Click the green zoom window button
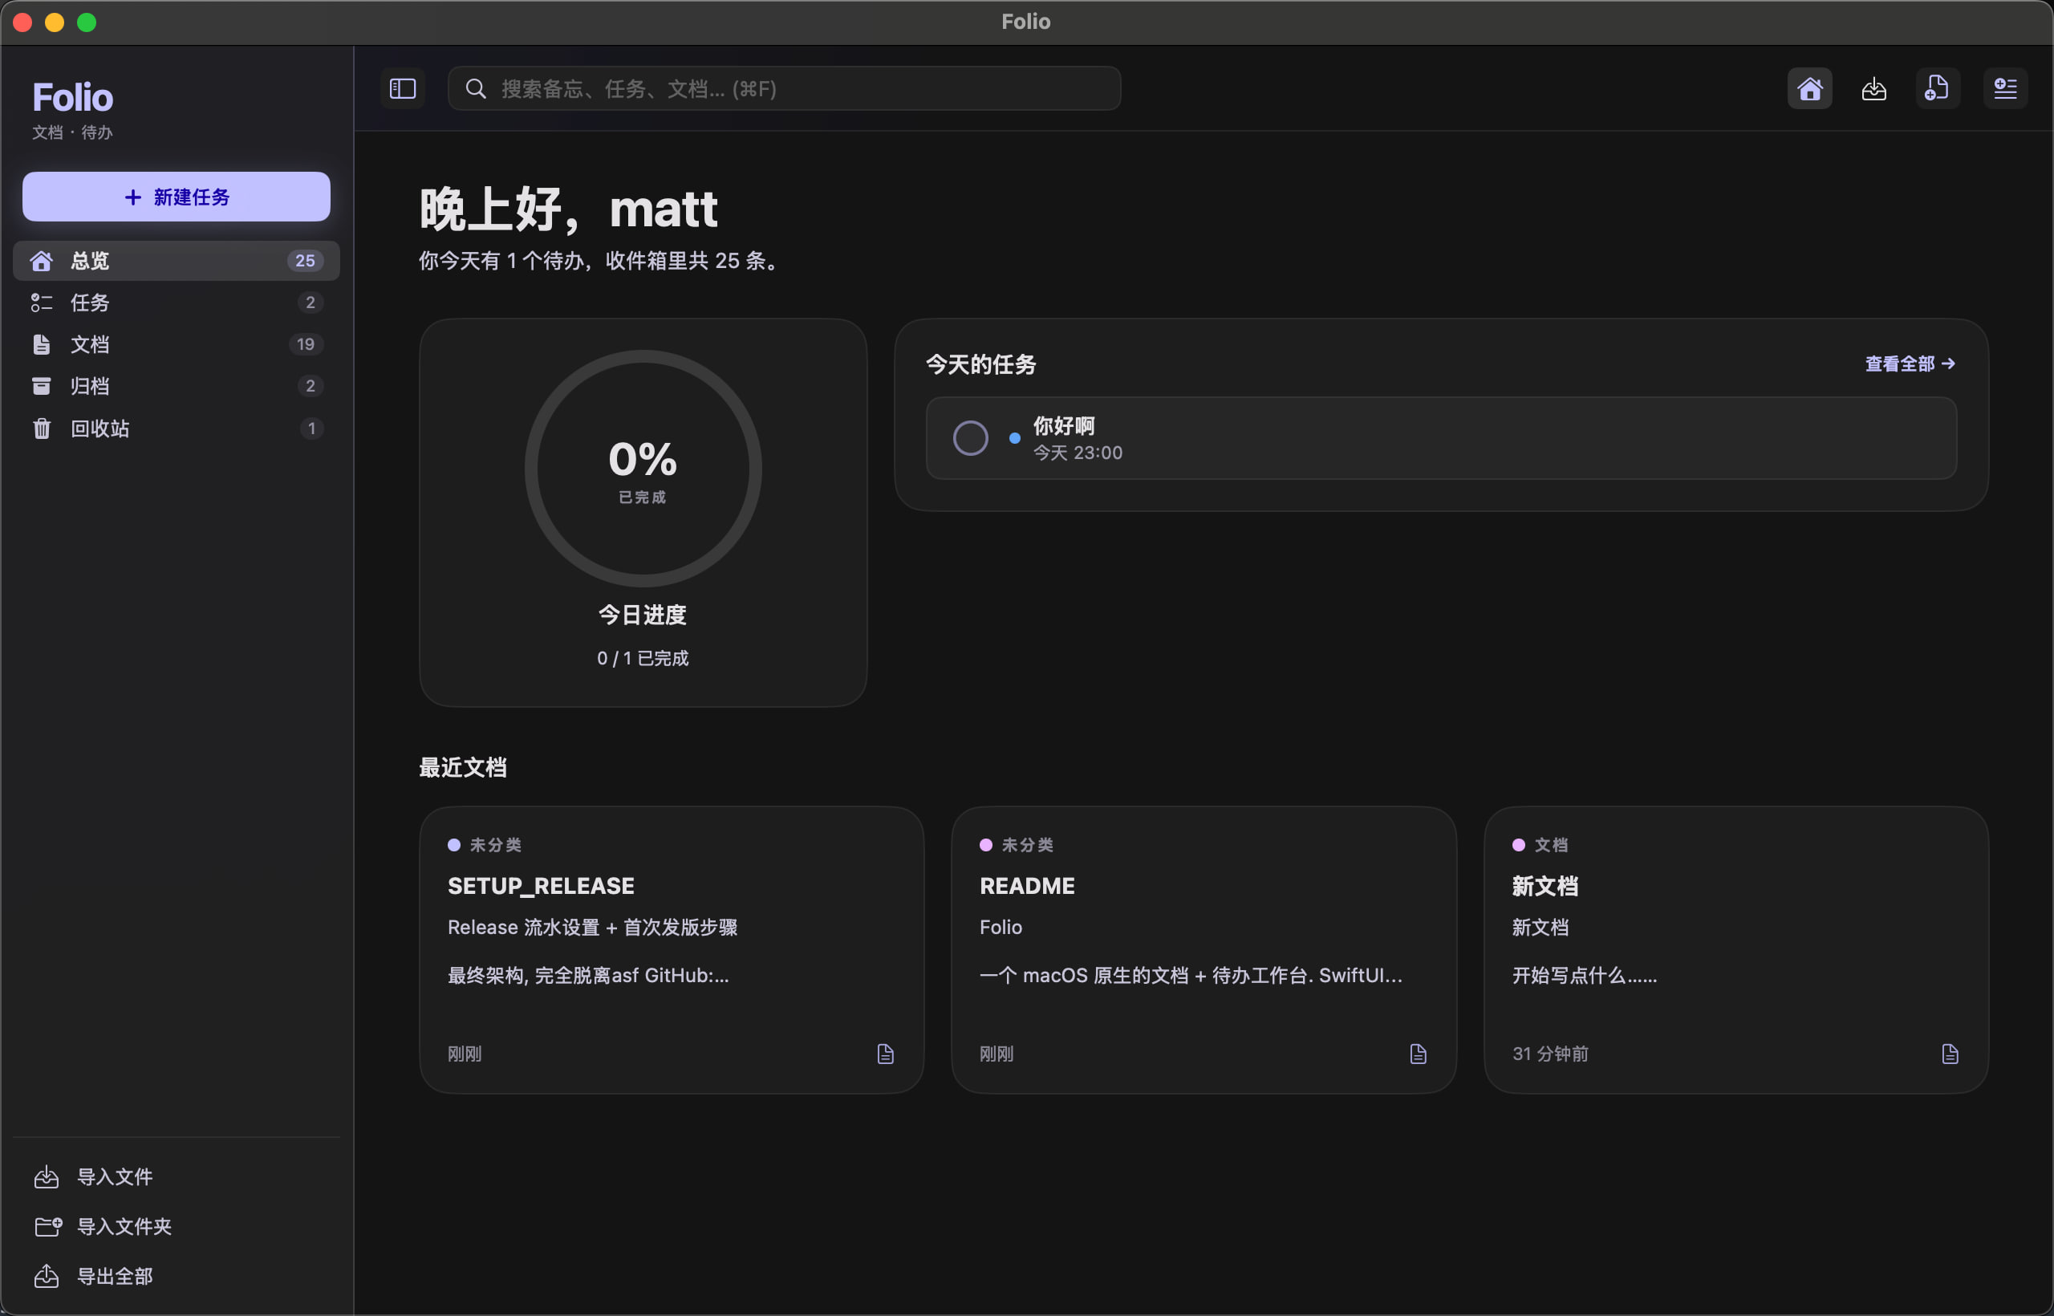Screen dimensions: 2054x1316 pyautogui.click(x=87, y=22)
